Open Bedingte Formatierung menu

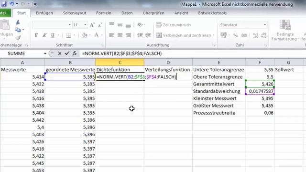285,31
